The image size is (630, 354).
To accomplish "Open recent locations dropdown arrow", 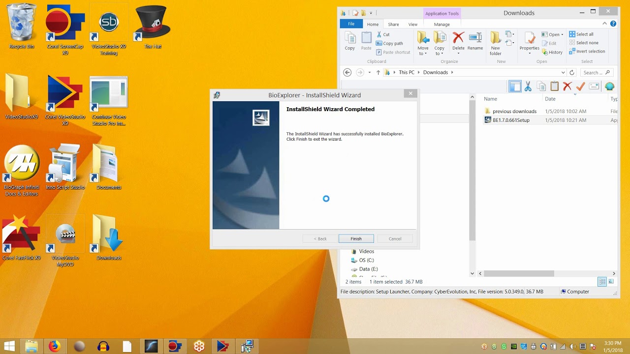I will [x=369, y=72].
